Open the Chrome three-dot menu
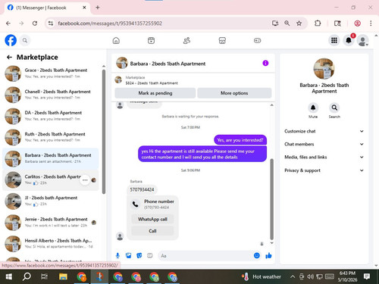This screenshot has width=379, height=284. point(371,23)
